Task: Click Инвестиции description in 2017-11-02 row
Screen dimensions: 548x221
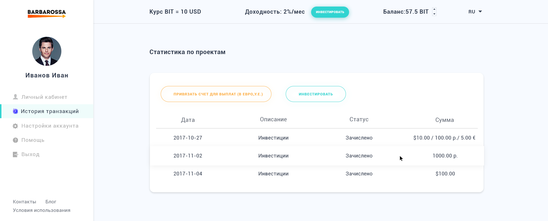Action: 273,156
